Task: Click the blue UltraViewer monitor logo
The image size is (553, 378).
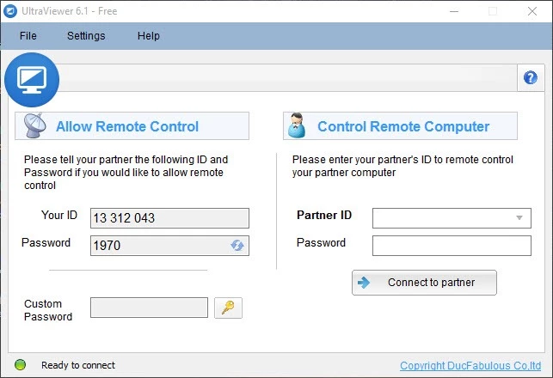Action: pos(32,79)
